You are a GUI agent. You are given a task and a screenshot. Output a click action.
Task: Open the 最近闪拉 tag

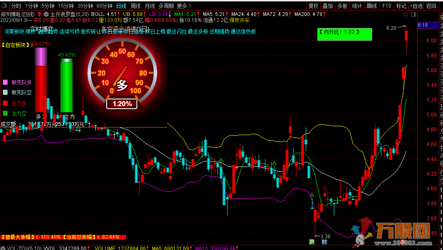tap(177, 31)
